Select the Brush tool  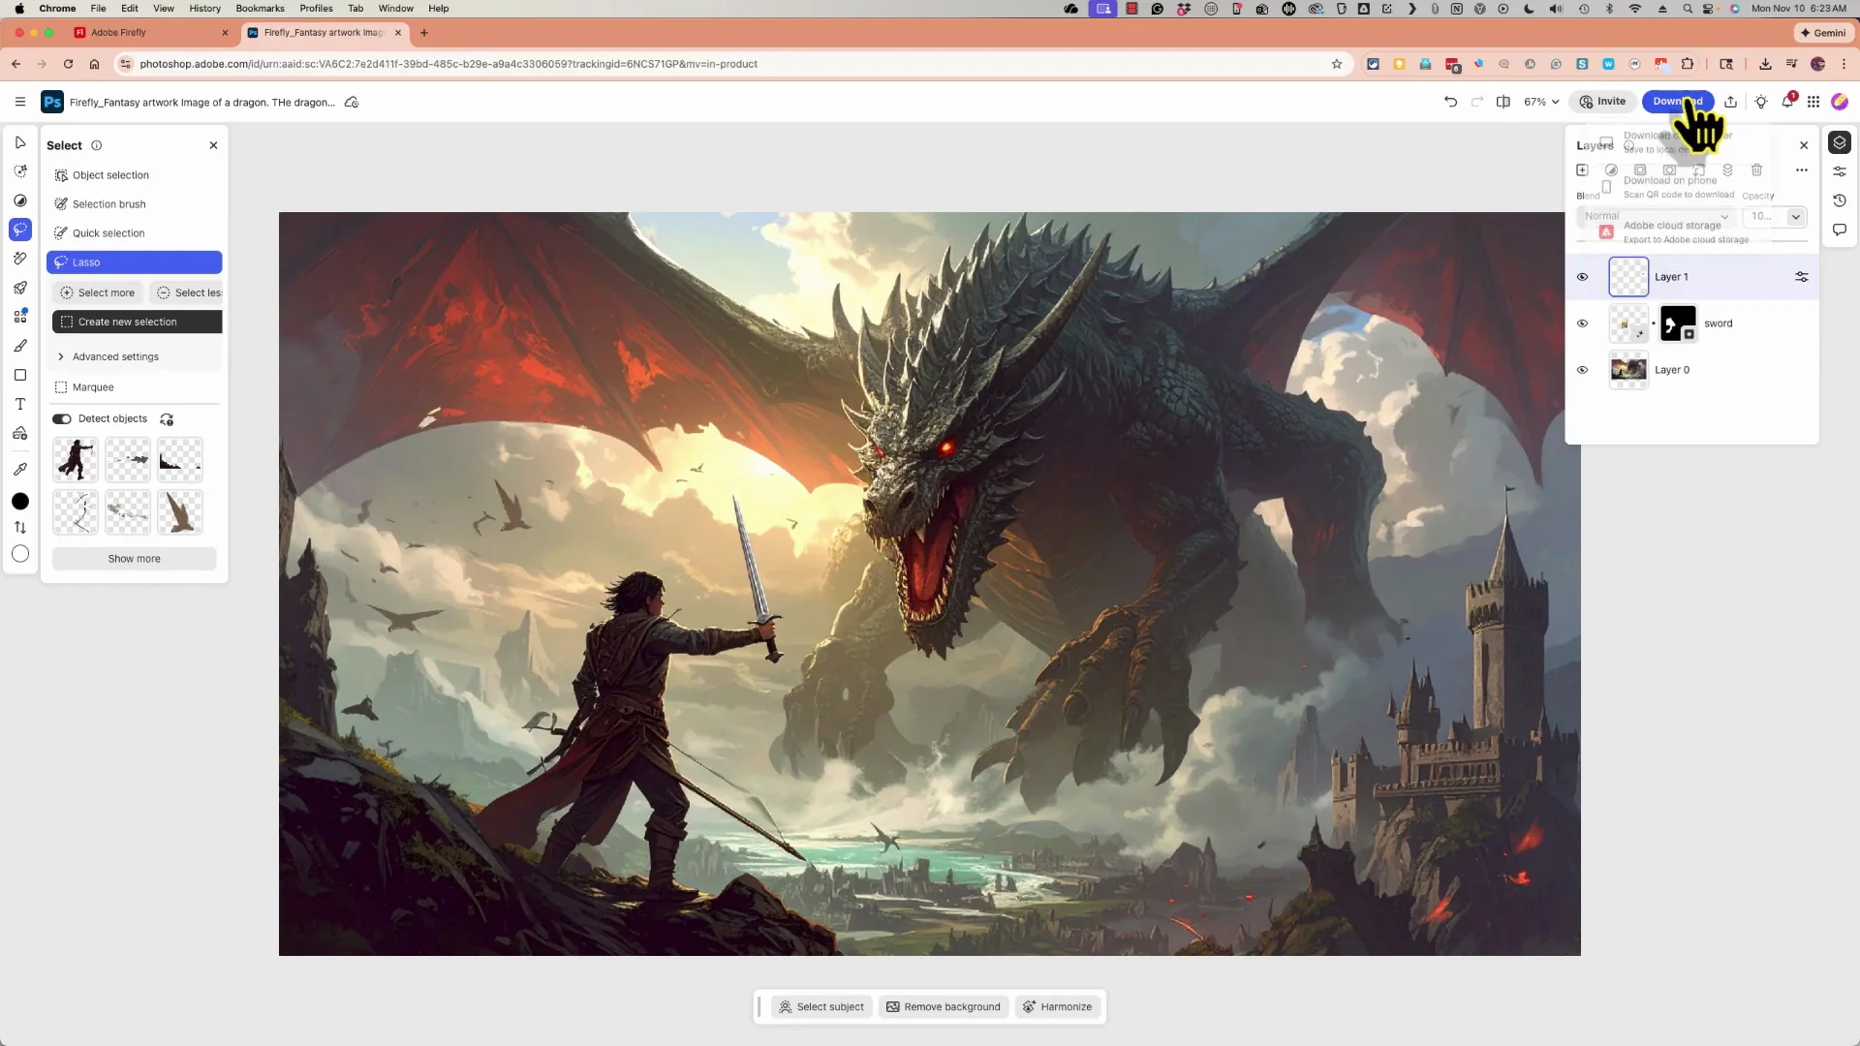20,345
